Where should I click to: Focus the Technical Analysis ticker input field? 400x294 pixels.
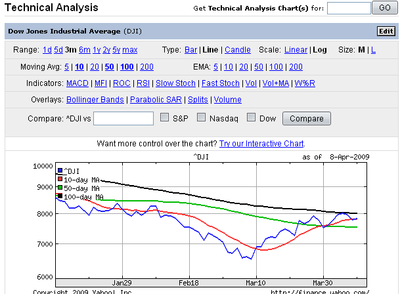349,8
